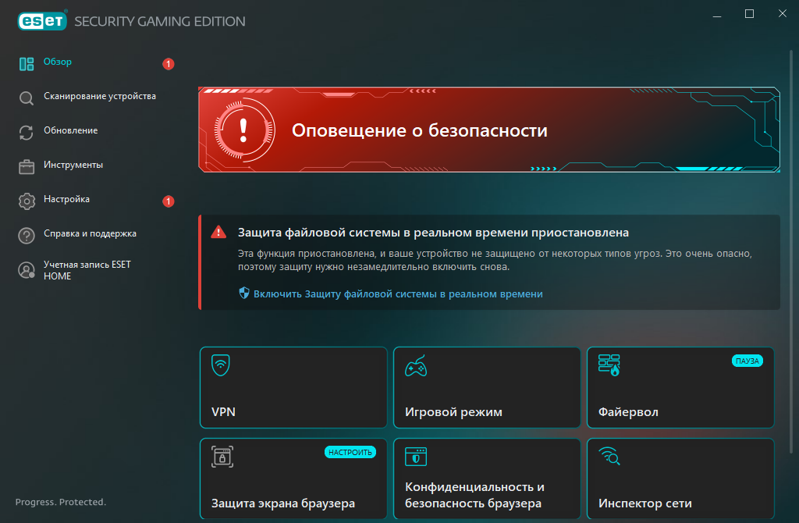Open the Защита экрана браузера tile
This screenshot has width=799, height=523.
(x=293, y=479)
